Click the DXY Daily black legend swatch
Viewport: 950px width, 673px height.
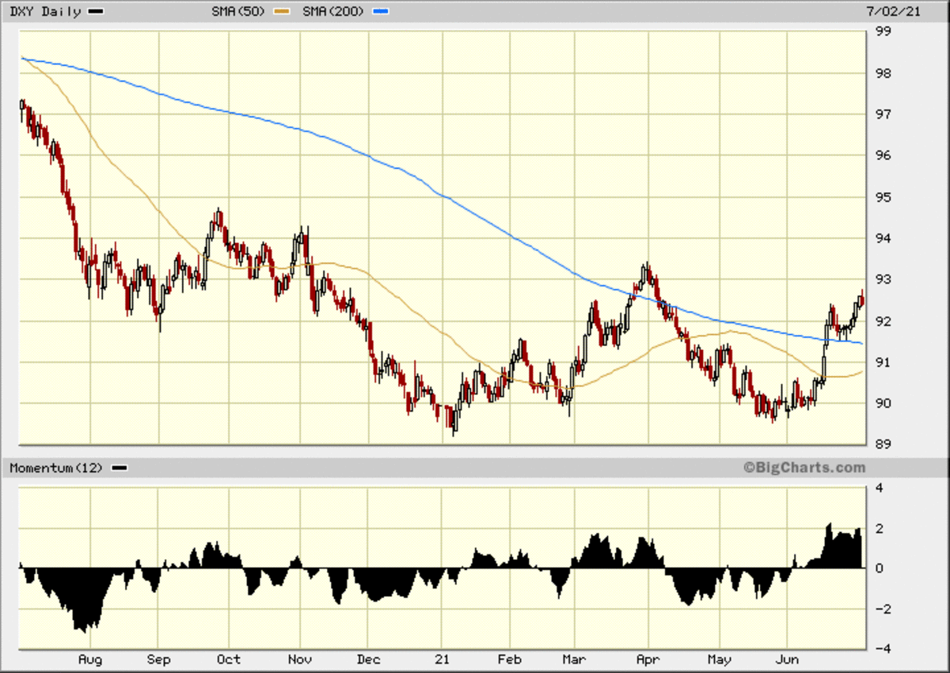coord(96,13)
